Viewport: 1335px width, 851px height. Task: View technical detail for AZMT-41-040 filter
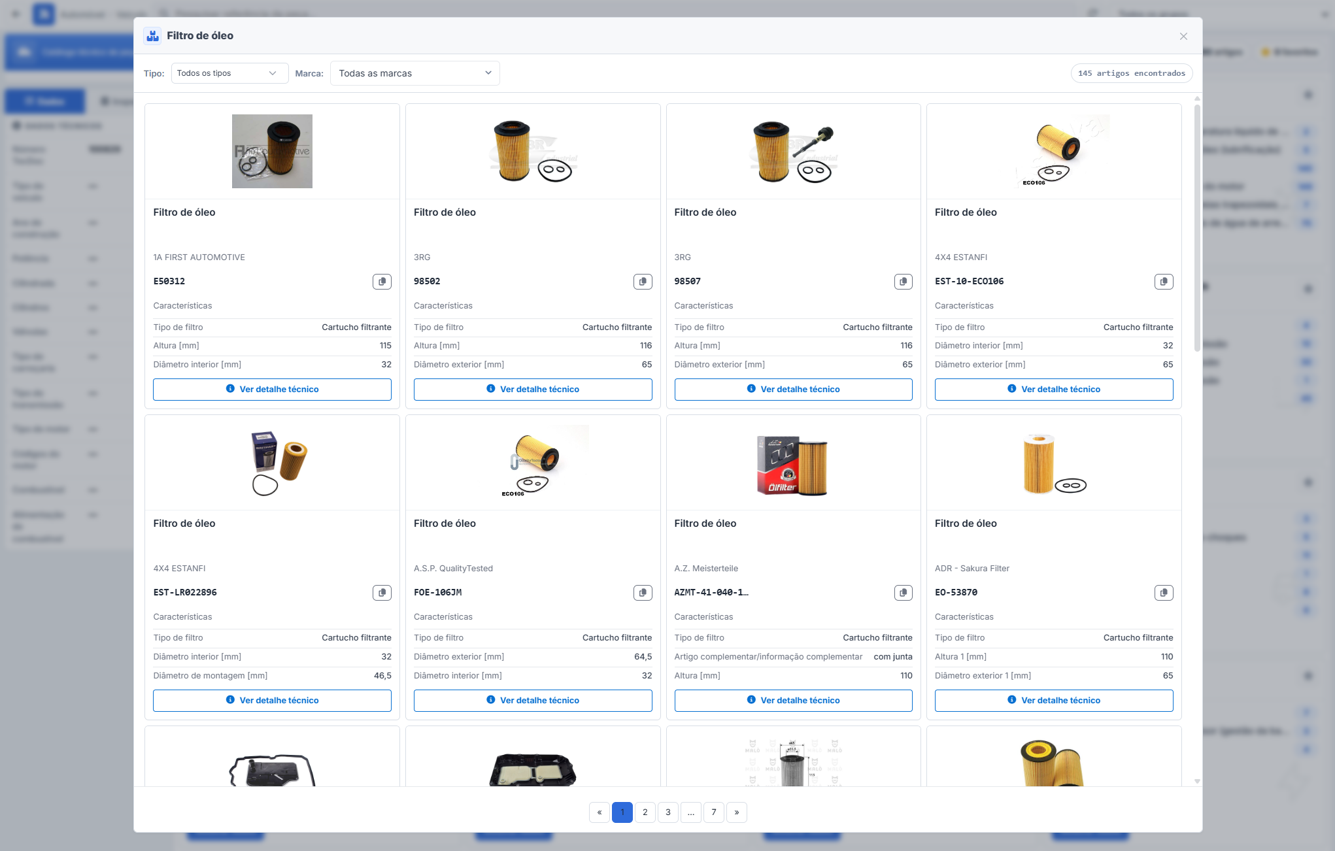click(x=793, y=701)
